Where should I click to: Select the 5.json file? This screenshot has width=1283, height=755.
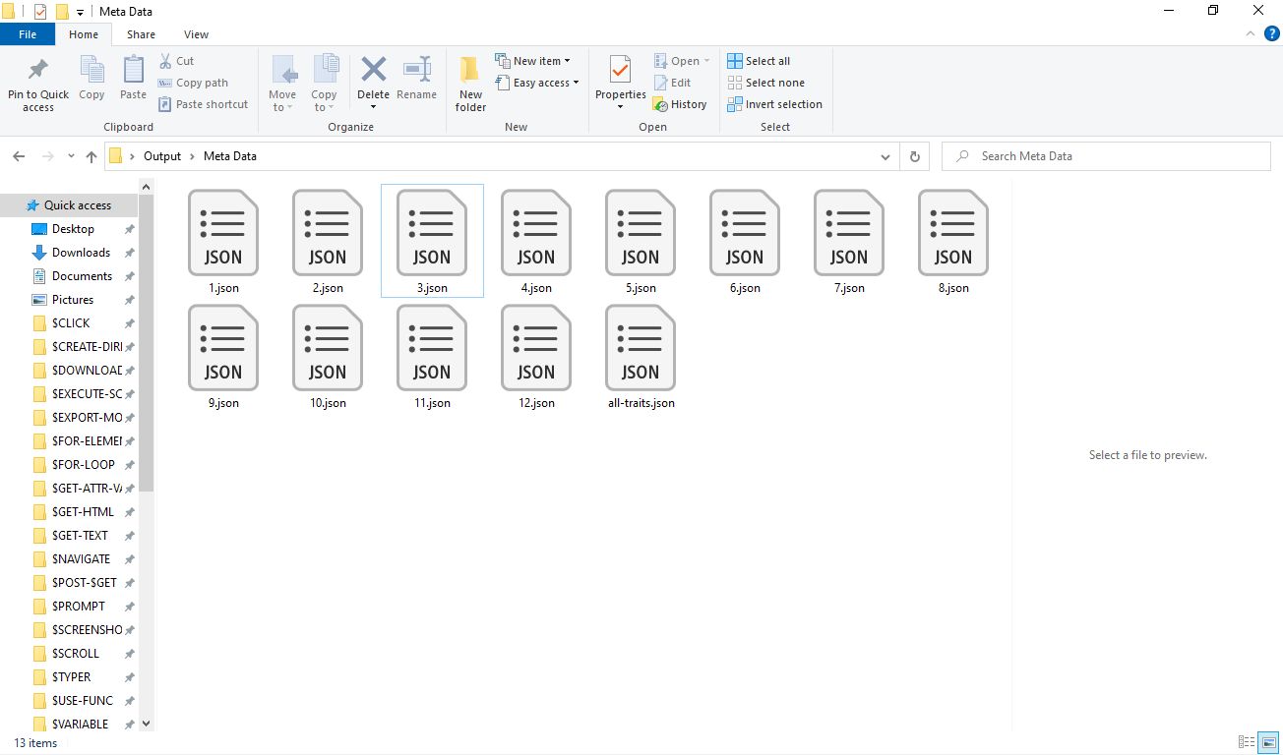[641, 241]
